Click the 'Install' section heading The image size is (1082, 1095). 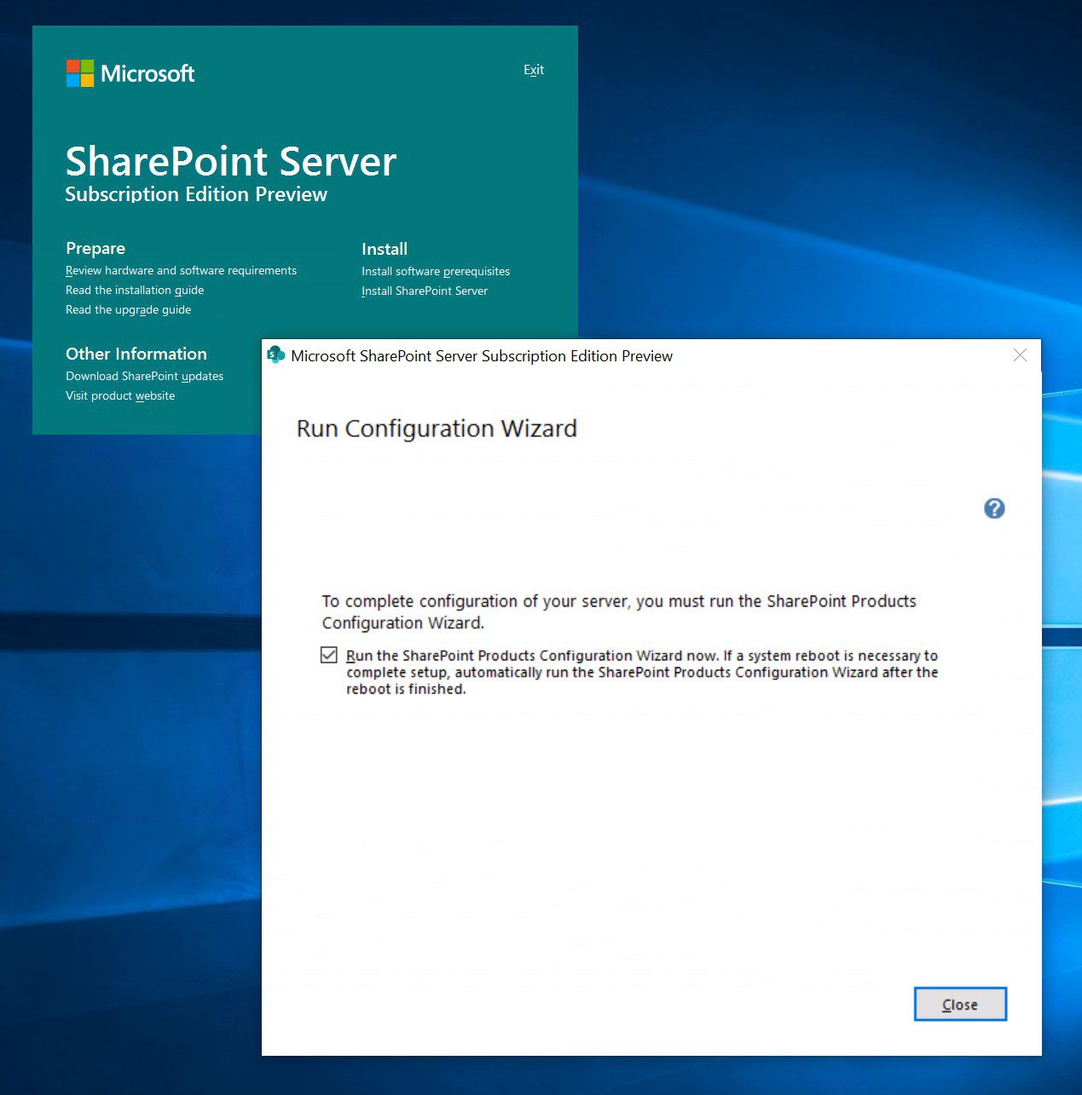[385, 249]
